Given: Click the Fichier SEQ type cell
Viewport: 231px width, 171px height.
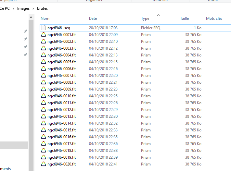Looking at the screenshot, I should tap(150, 28).
